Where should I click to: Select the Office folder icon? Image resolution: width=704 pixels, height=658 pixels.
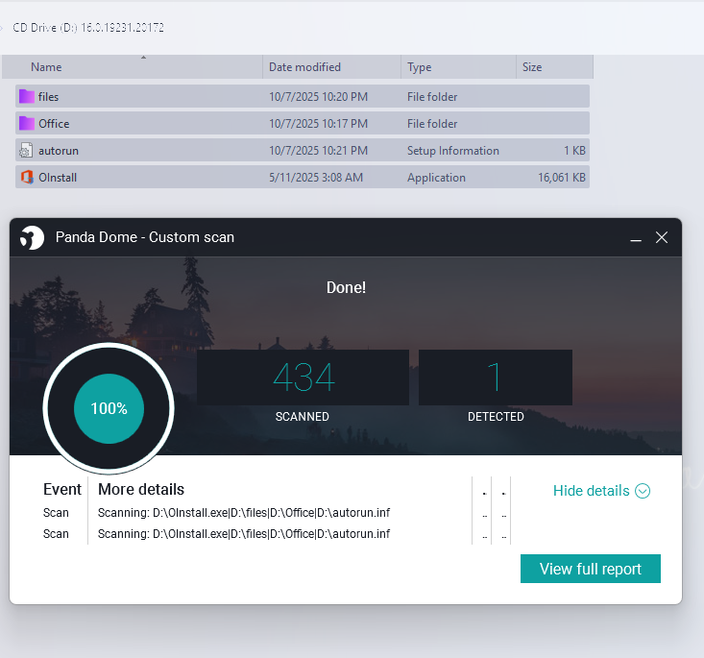point(27,124)
